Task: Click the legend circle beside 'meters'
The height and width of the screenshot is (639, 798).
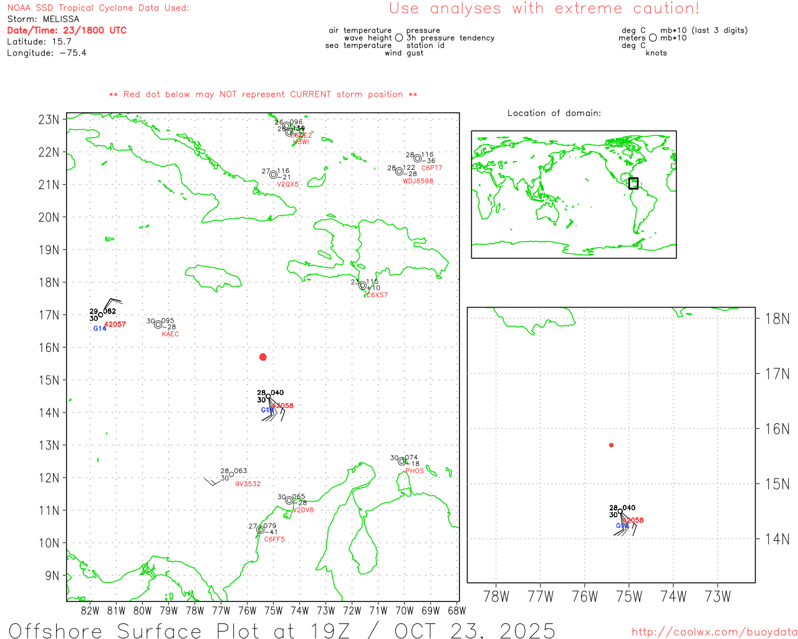Action: 653,38
